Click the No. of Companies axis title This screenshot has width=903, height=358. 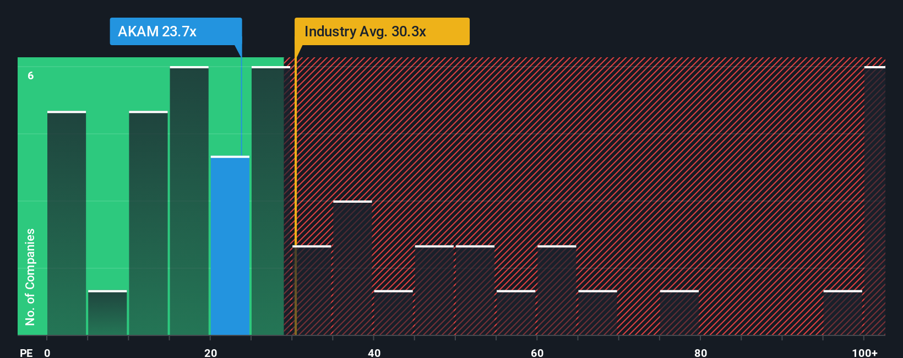pos(30,276)
